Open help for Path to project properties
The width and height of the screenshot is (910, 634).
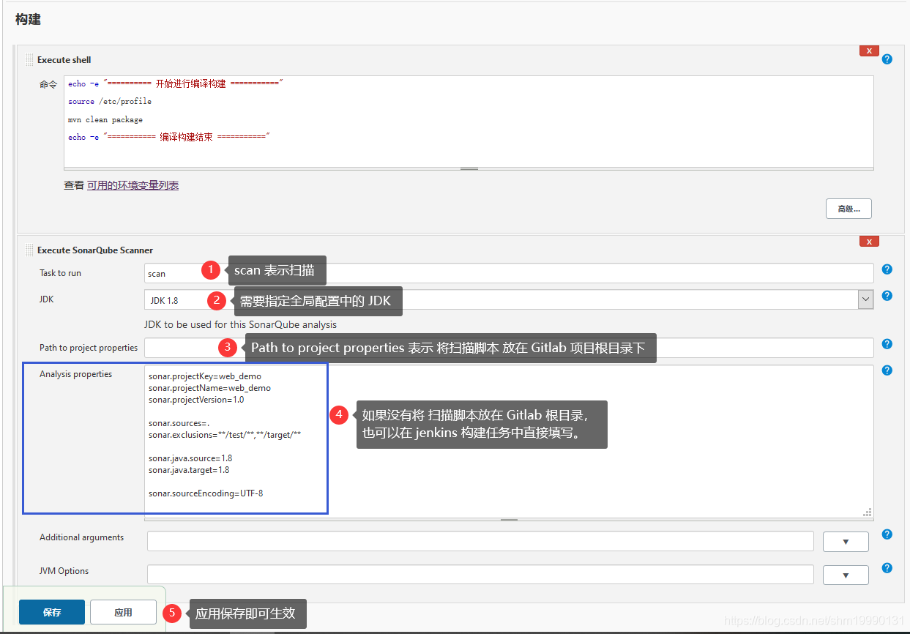[887, 344]
